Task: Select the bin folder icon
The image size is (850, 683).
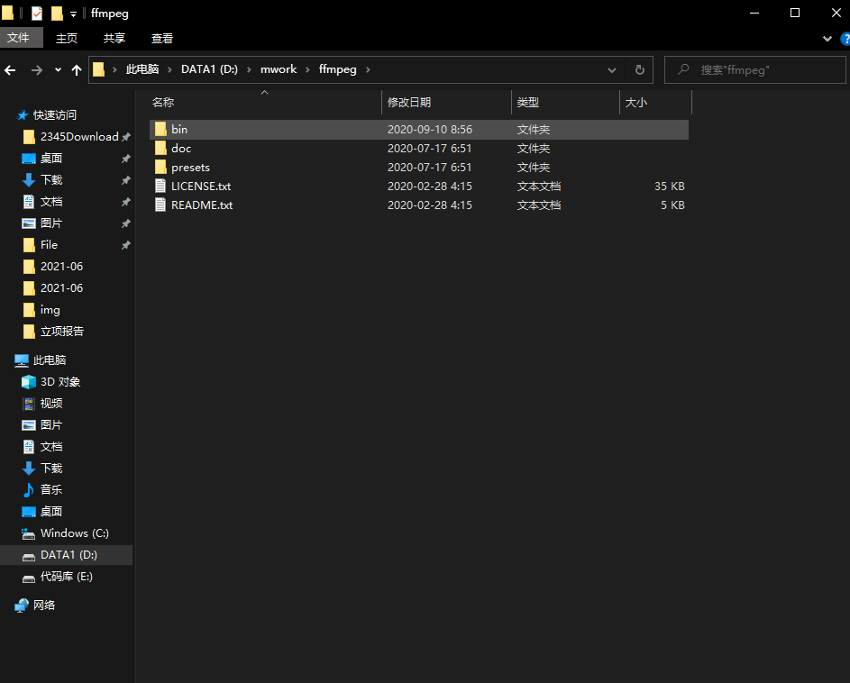Action: point(160,129)
